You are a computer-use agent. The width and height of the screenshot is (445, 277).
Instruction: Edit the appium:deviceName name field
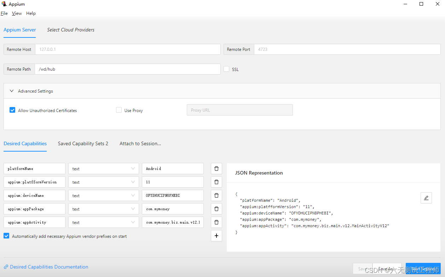(35, 195)
